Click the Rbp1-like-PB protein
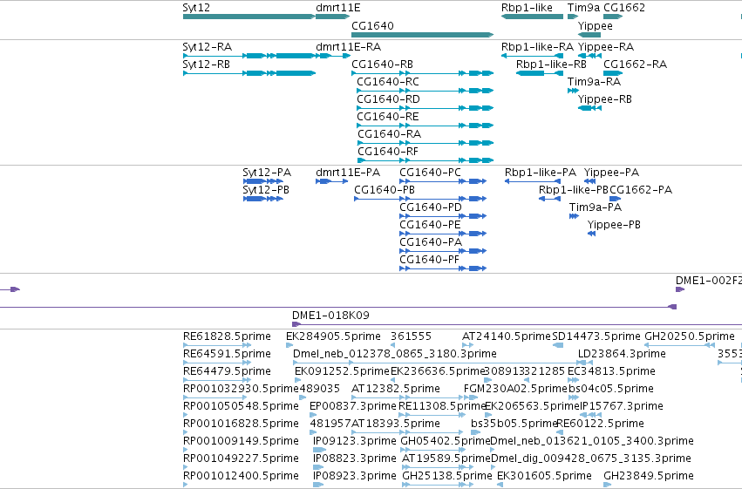Screen dimensions: 742x489 (550, 199)
